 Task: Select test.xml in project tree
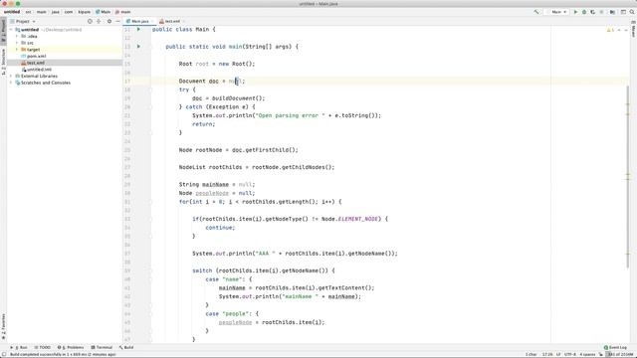point(36,63)
